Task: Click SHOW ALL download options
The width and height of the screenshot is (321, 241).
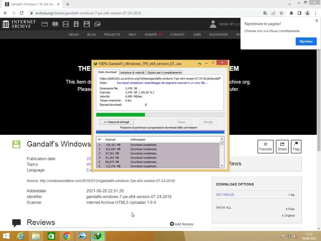Action: (224, 208)
